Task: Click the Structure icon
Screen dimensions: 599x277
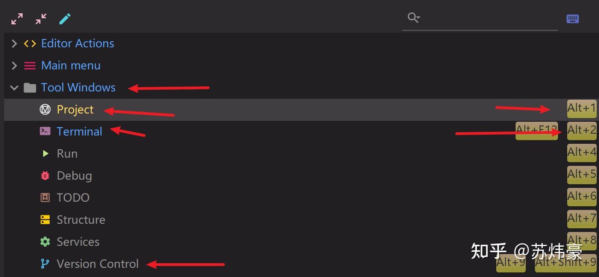Action: click(45, 220)
